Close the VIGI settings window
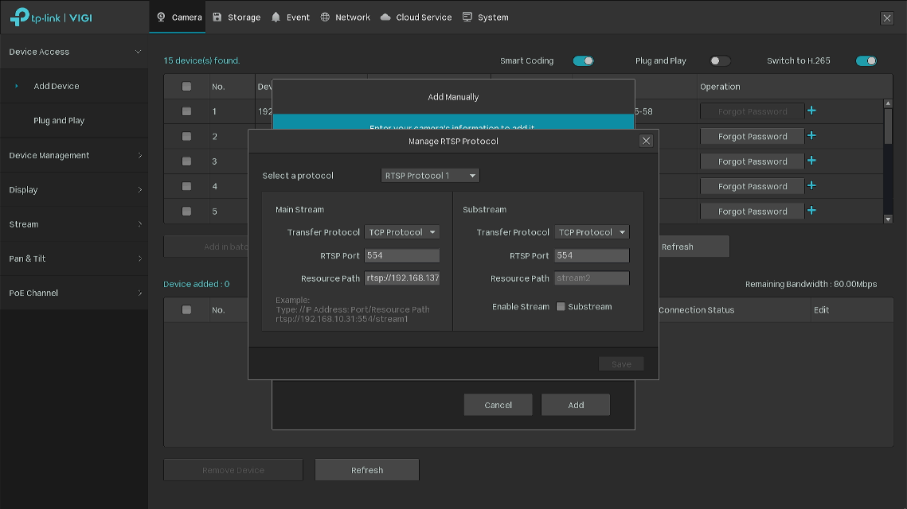Image resolution: width=907 pixels, height=509 pixels. point(887,18)
